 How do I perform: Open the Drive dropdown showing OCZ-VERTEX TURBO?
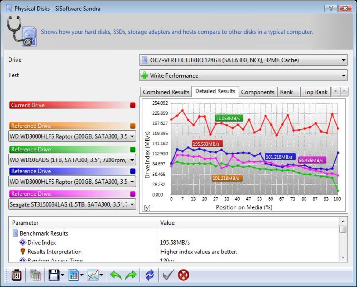click(x=243, y=60)
